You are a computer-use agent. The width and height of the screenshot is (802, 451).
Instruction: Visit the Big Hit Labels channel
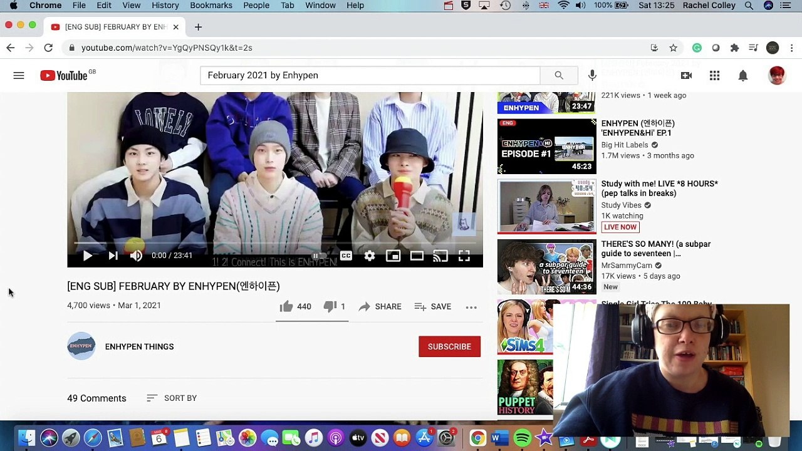point(625,145)
